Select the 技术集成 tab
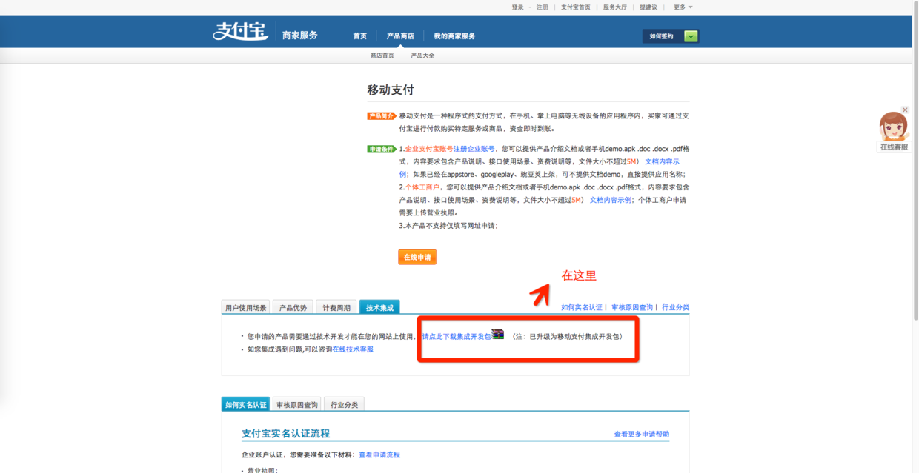The height and width of the screenshot is (473, 919). click(x=379, y=308)
